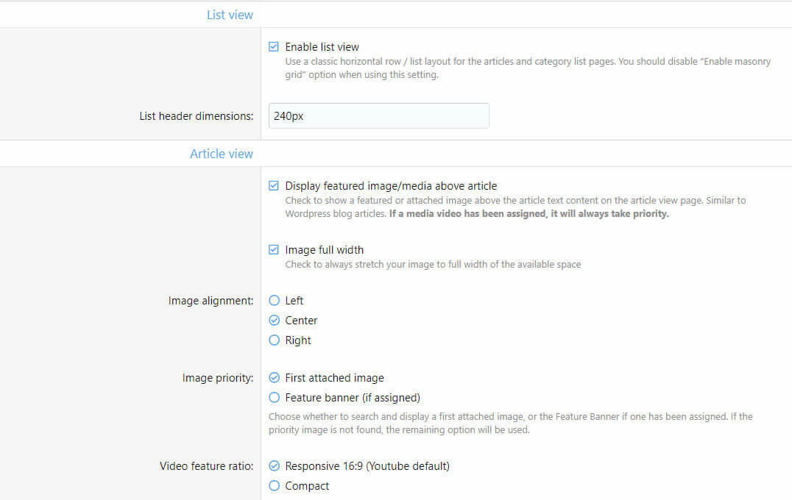792x500 pixels.
Task: Click the 'Image priority:' field label
Action: (x=217, y=378)
